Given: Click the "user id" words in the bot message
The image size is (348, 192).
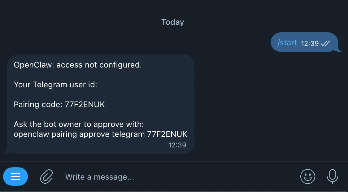Looking at the screenshot, I should tap(83, 85).
